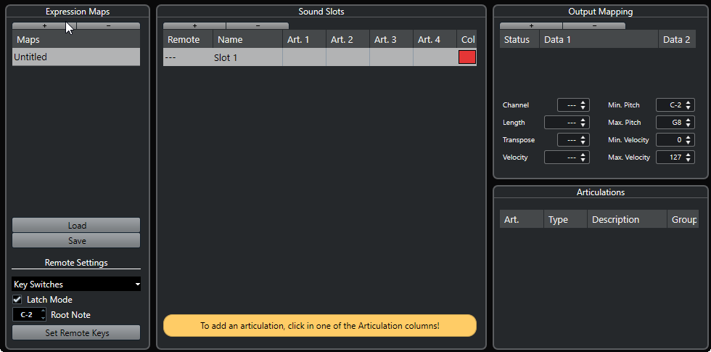Image resolution: width=711 pixels, height=352 pixels.
Task: Remove output mapping entry with minus button
Action: click(x=593, y=25)
